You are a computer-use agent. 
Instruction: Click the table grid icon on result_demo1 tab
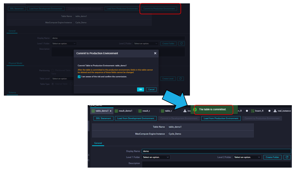(x=116, y=111)
